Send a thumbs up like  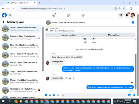(x=134, y=95)
